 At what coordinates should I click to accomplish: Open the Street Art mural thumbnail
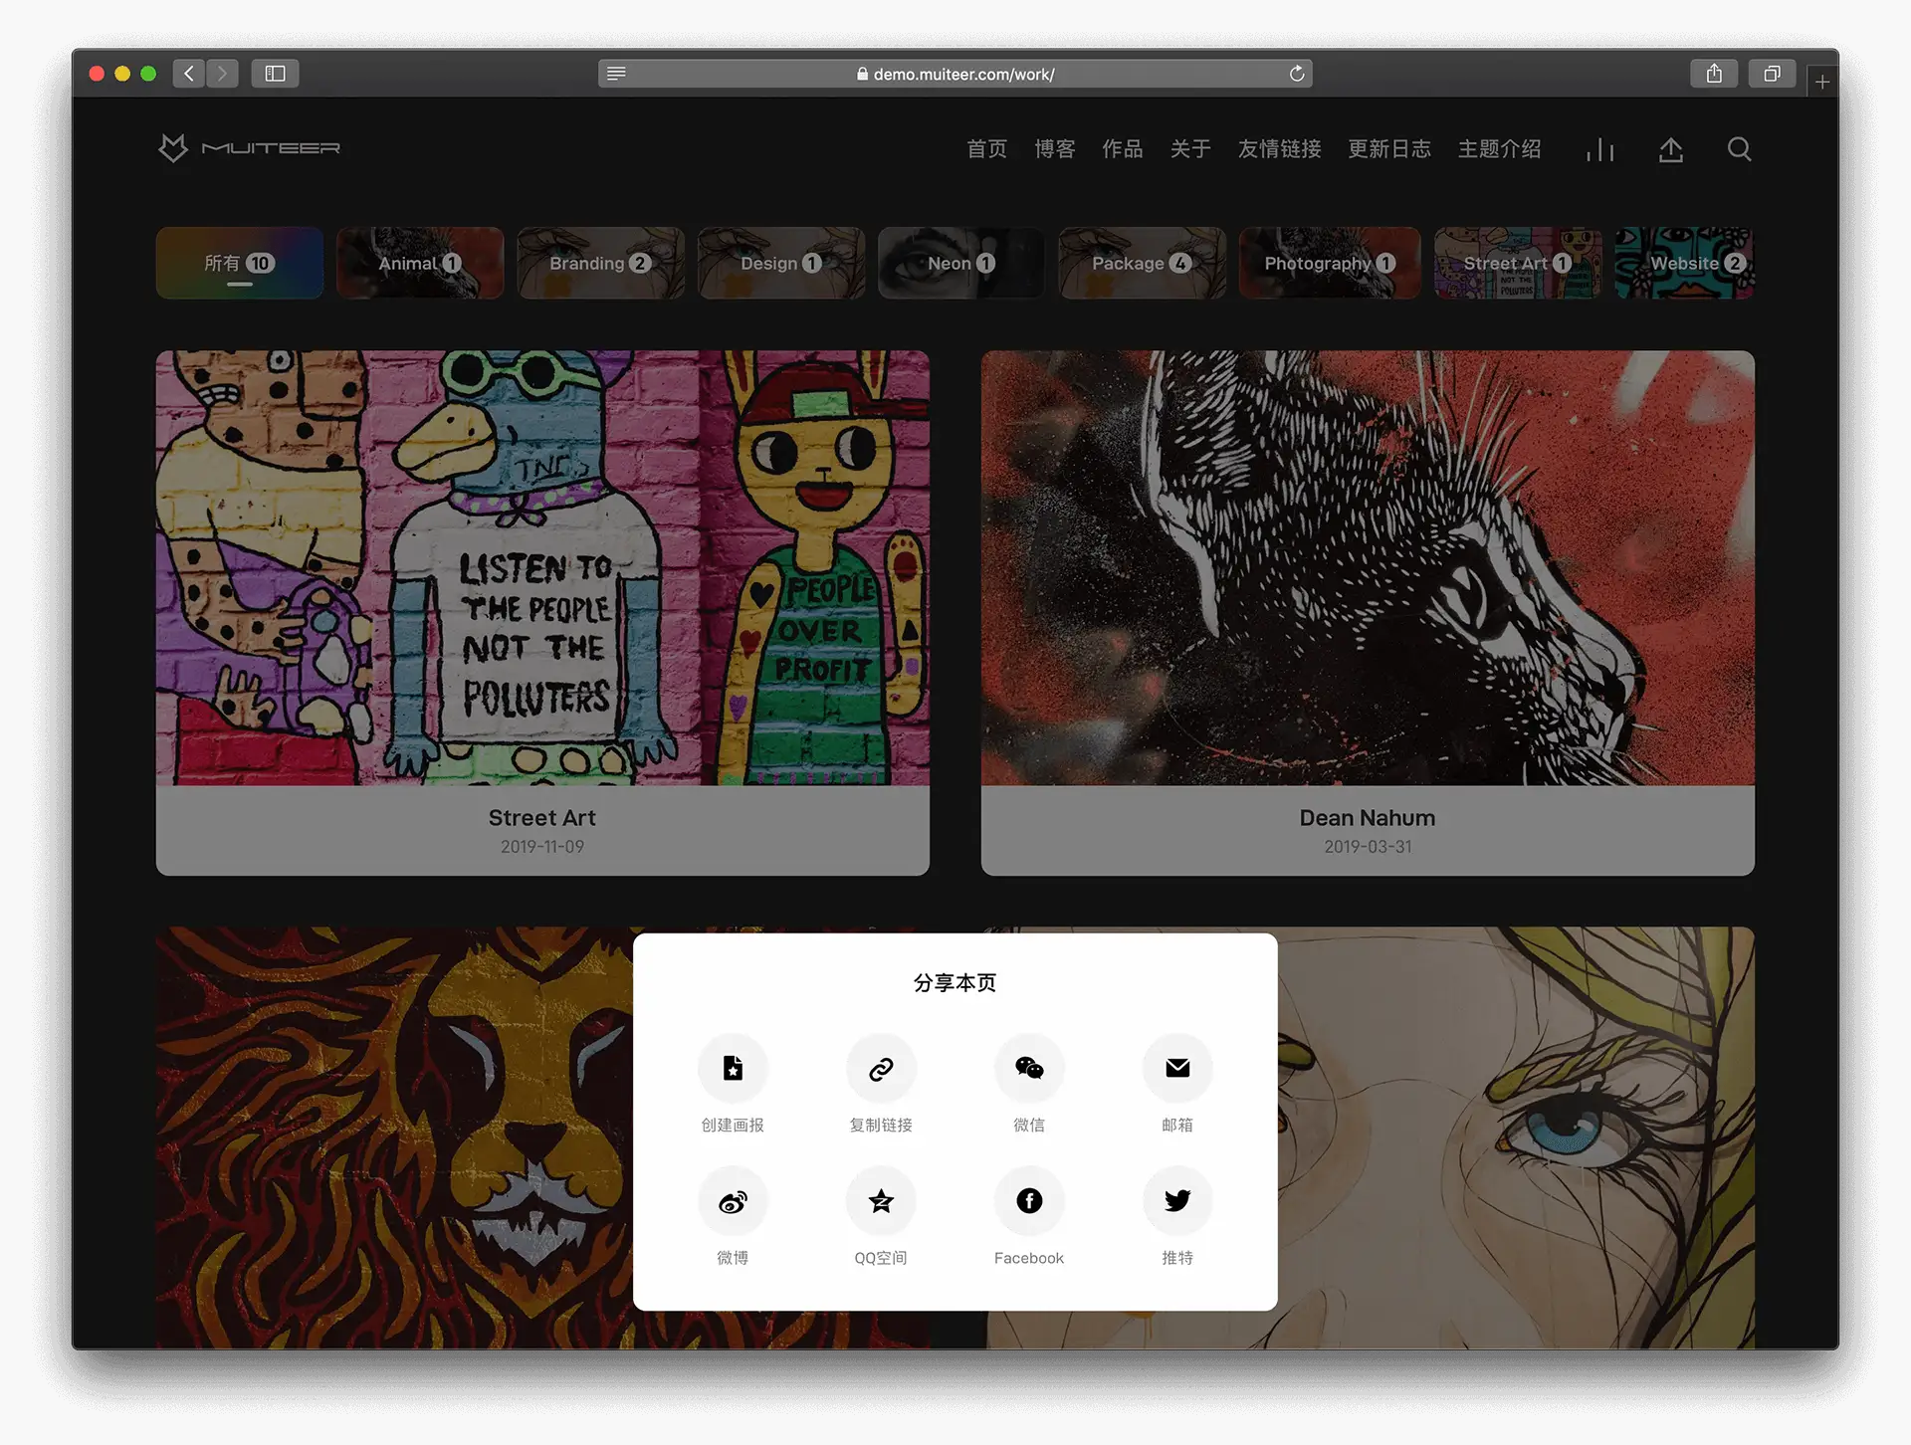point(542,567)
